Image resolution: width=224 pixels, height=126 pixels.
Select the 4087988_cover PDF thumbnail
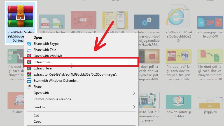[x=83, y=20]
